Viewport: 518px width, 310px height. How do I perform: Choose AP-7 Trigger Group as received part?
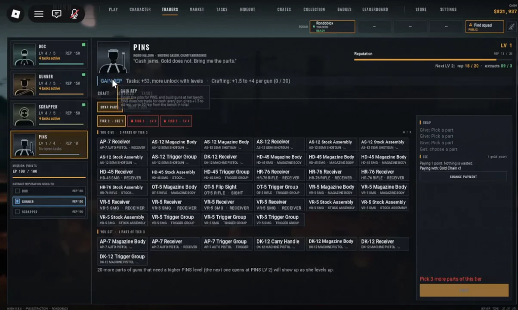click(227, 244)
